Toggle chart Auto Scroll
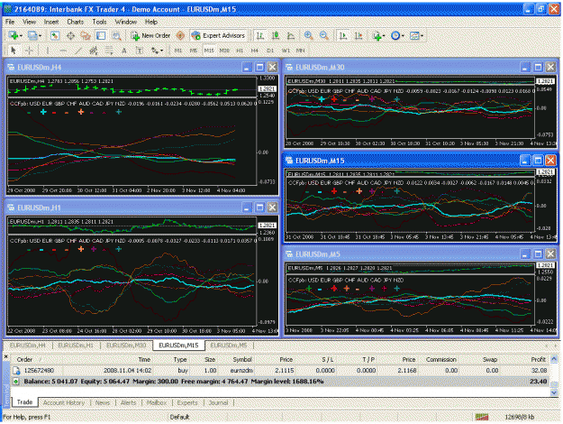The image size is (563, 424). [343, 35]
